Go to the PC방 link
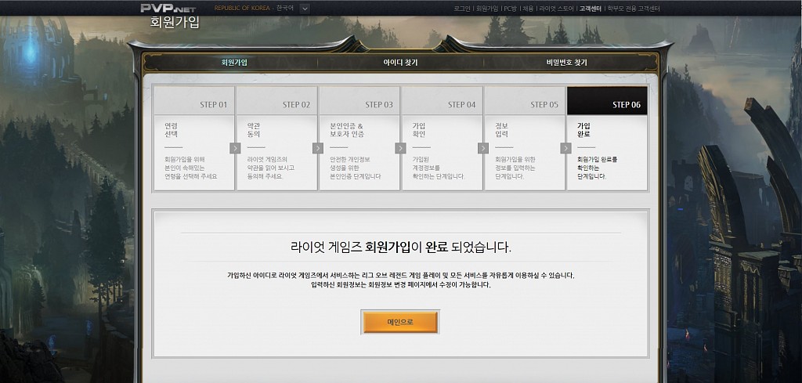The height and width of the screenshot is (383, 802). (x=511, y=9)
